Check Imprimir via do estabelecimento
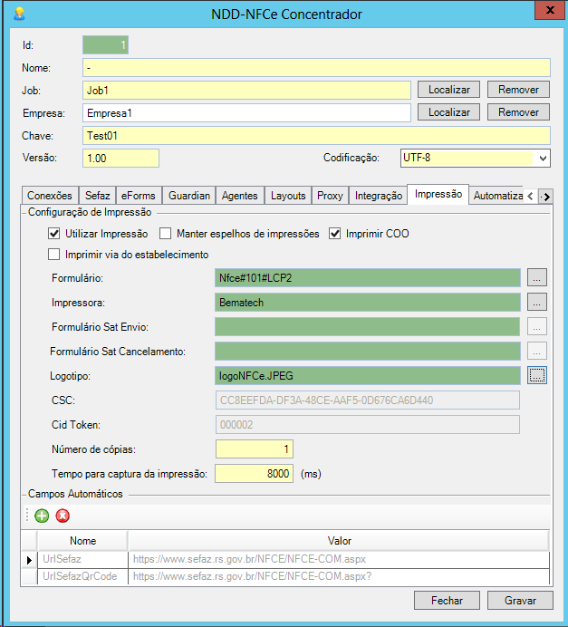This screenshot has height=627, width=568. (x=54, y=255)
